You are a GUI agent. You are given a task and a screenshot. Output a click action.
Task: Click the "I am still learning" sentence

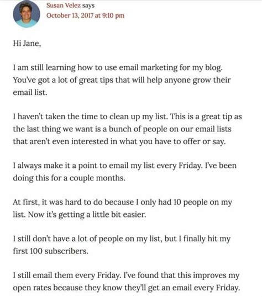[118, 67]
